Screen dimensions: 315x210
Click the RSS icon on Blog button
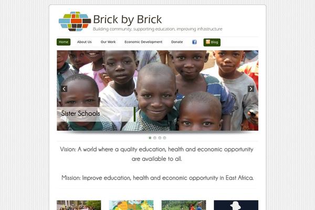click(x=208, y=42)
